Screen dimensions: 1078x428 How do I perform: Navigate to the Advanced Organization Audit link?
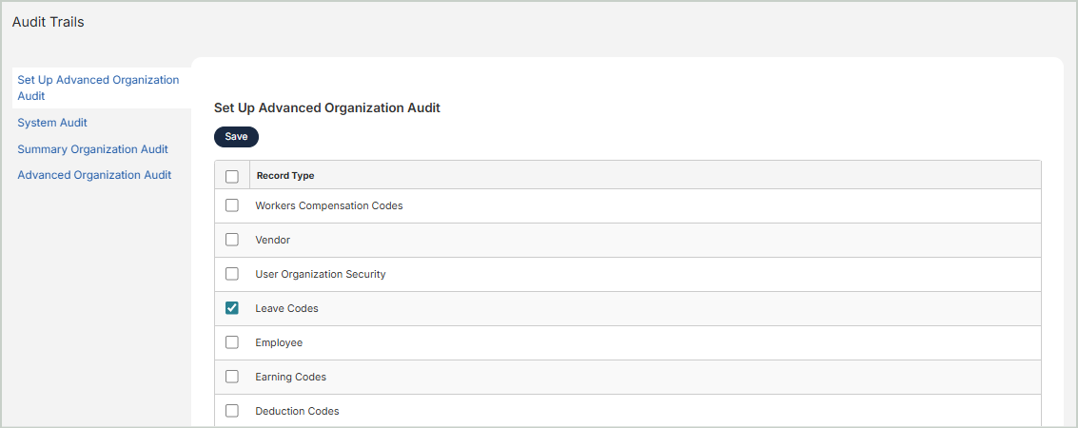point(94,175)
